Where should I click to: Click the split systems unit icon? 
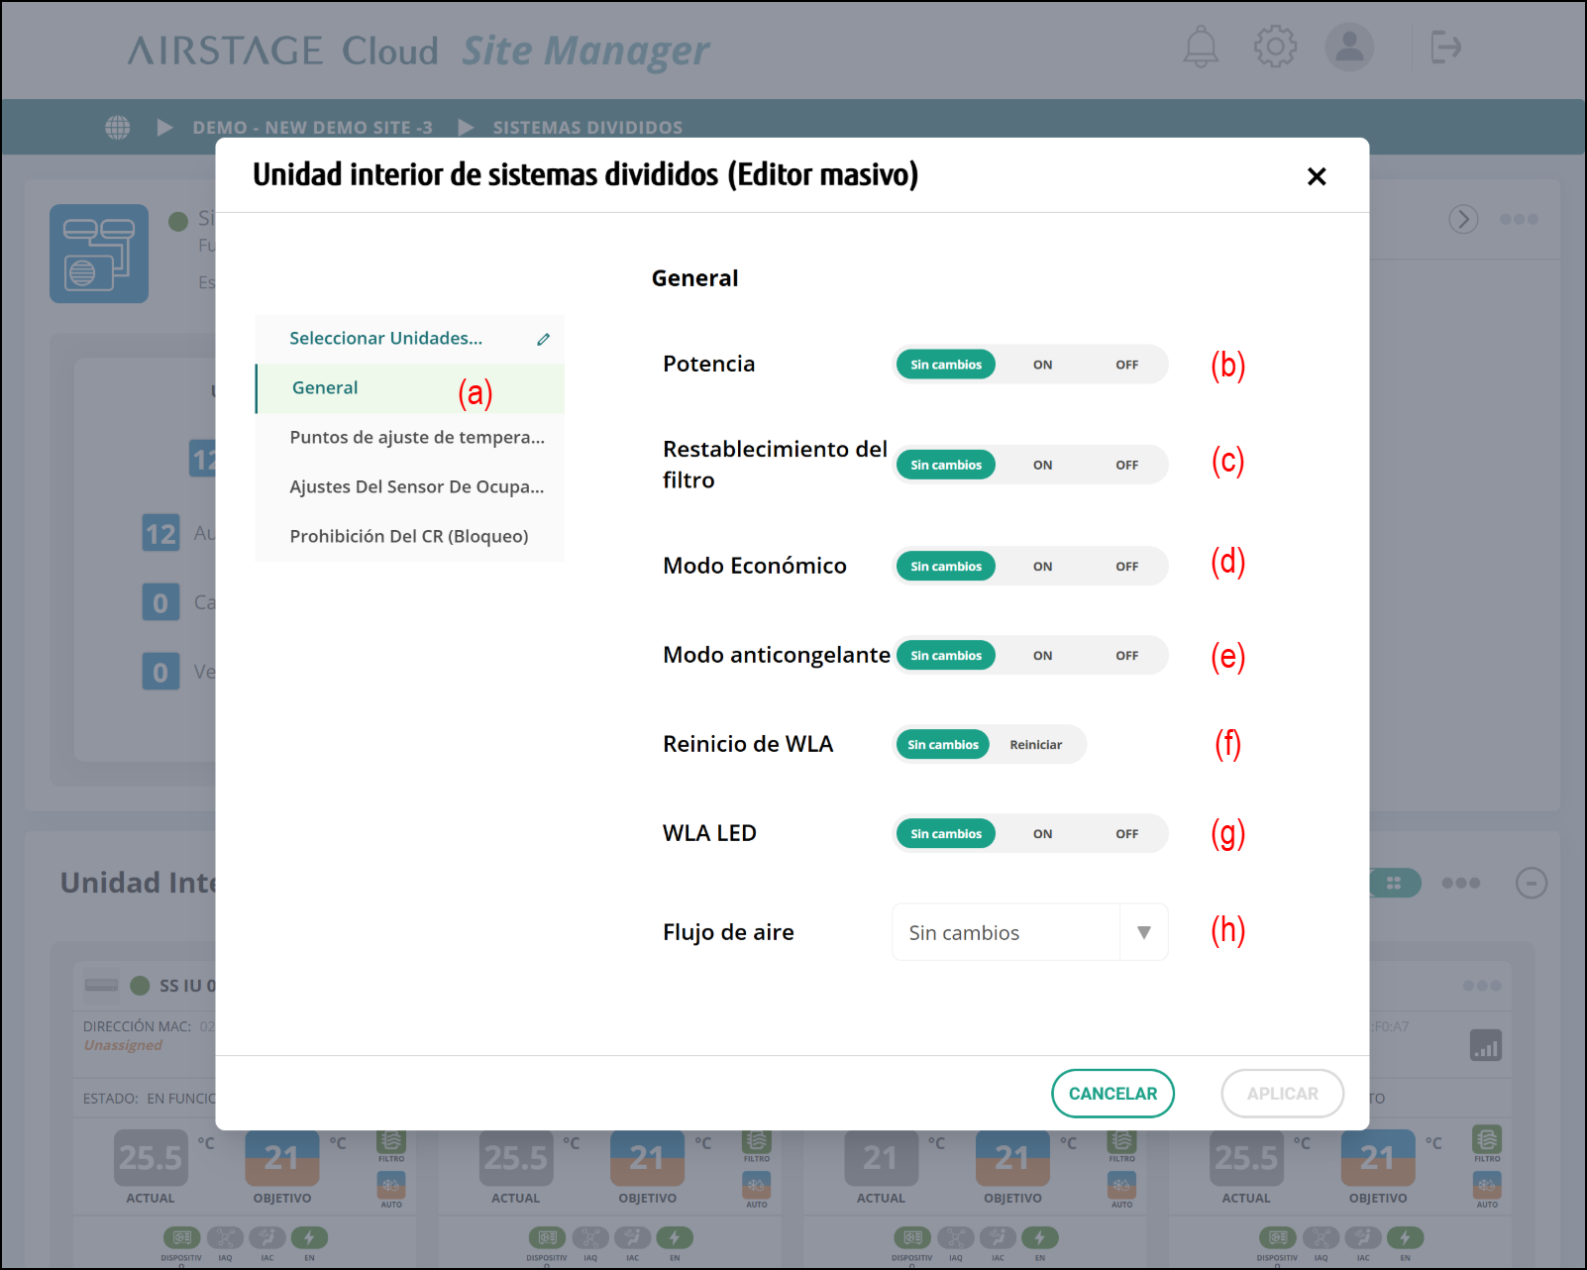click(99, 254)
